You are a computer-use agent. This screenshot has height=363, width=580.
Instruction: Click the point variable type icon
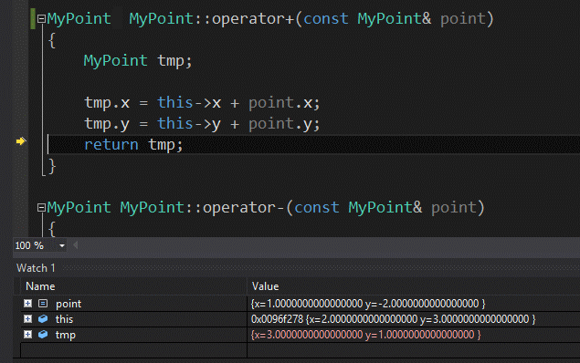43,303
